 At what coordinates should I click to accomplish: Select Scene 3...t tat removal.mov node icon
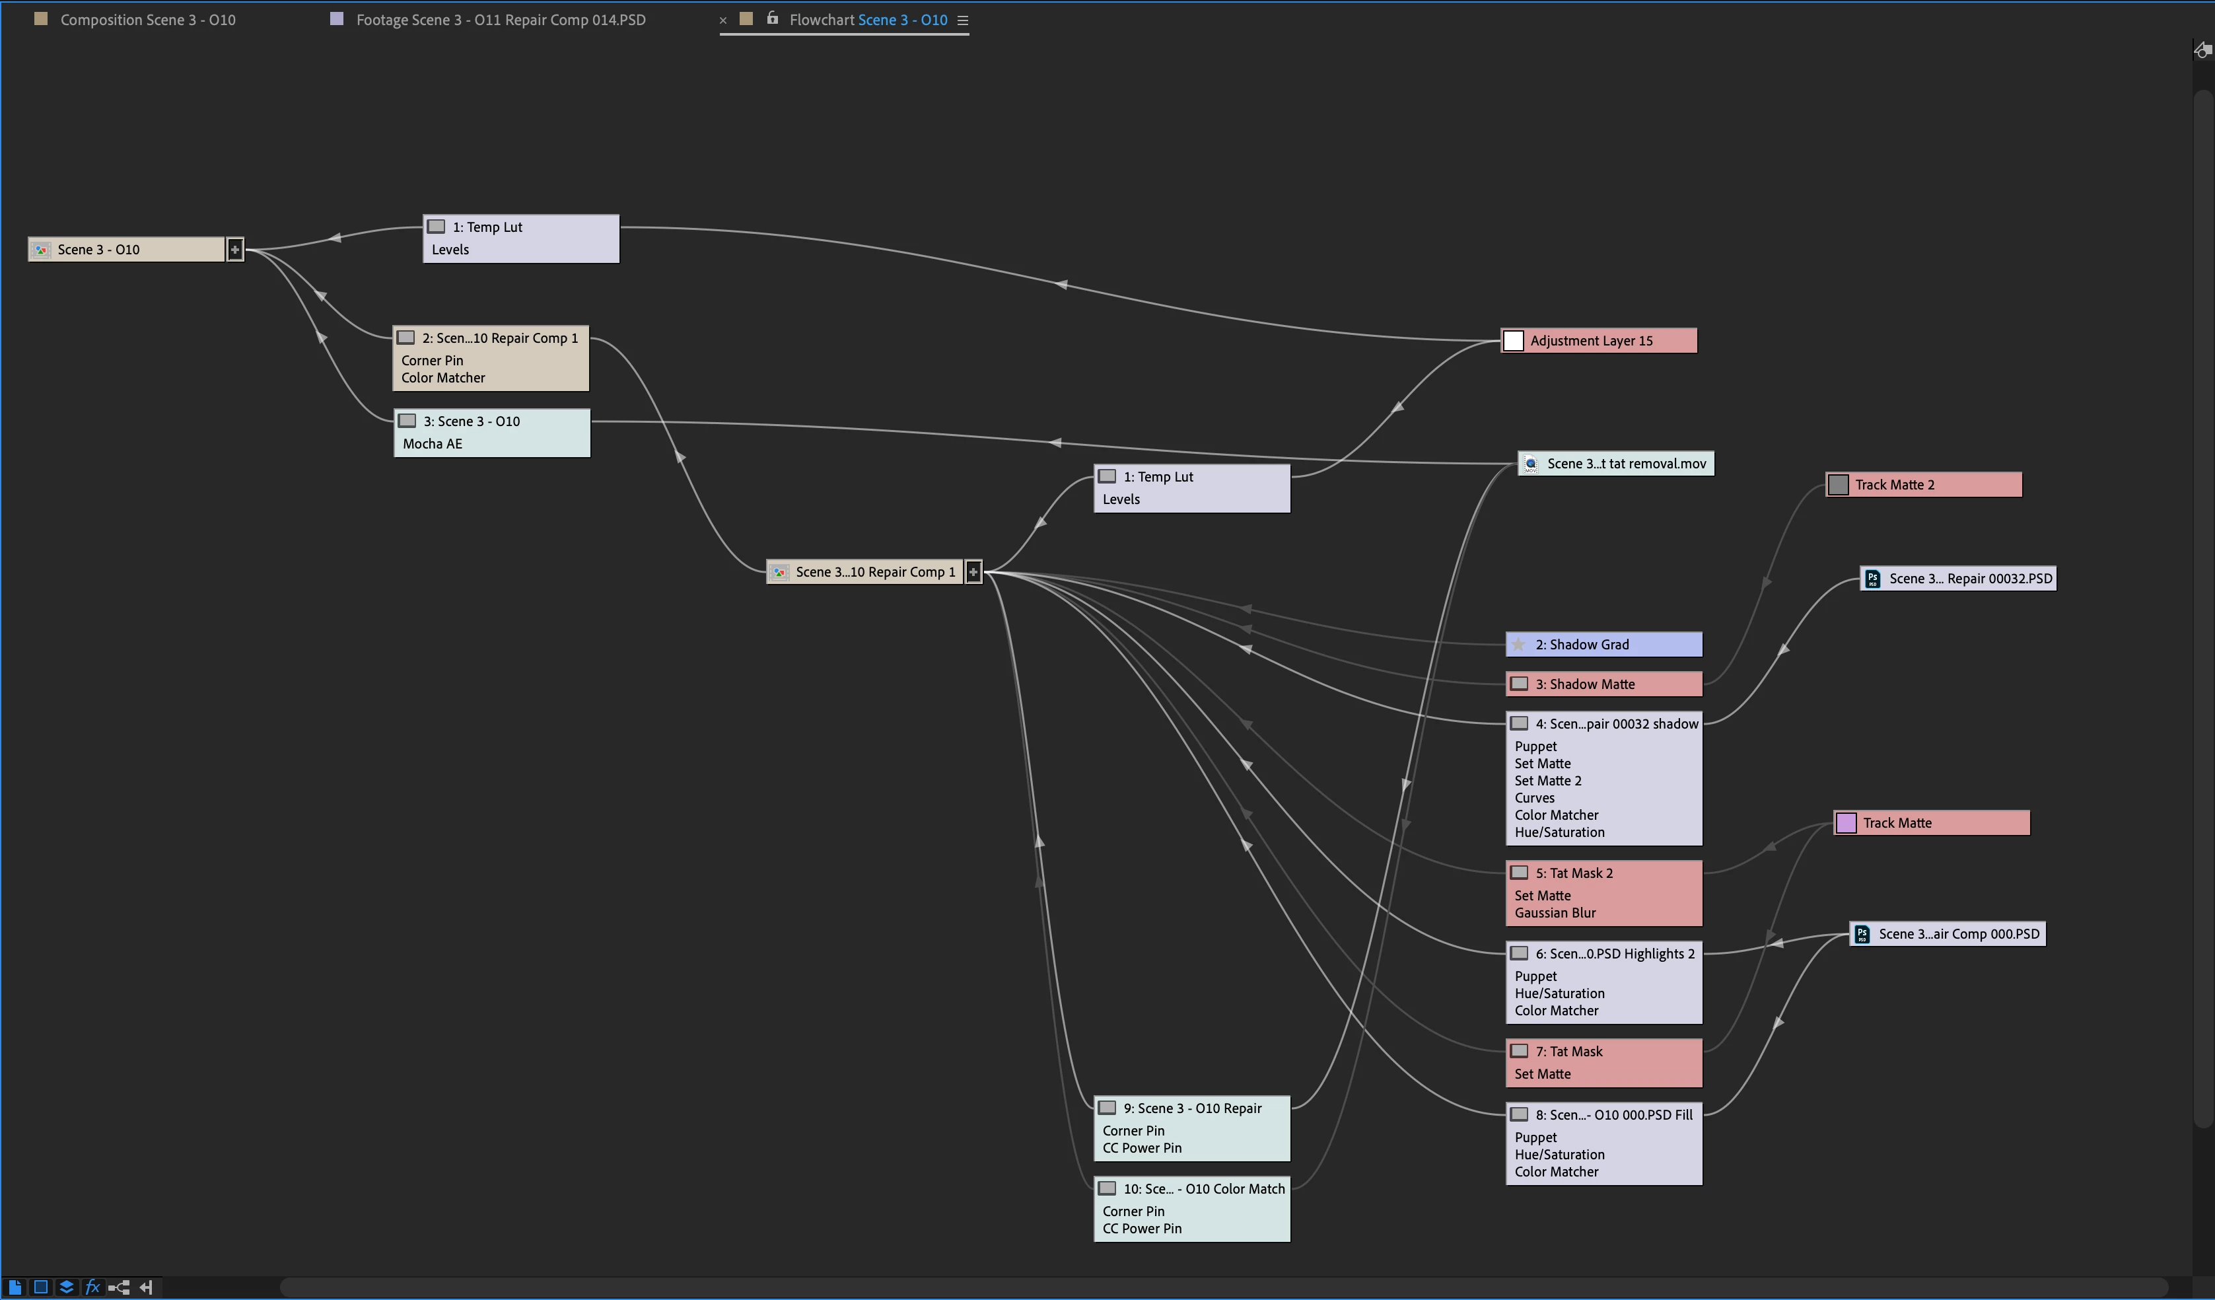click(1530, 464)
